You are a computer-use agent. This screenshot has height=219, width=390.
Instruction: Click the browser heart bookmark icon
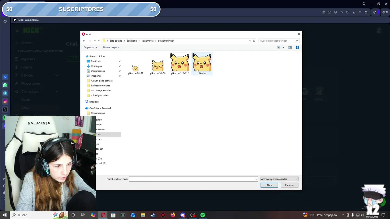coord(348,12)
